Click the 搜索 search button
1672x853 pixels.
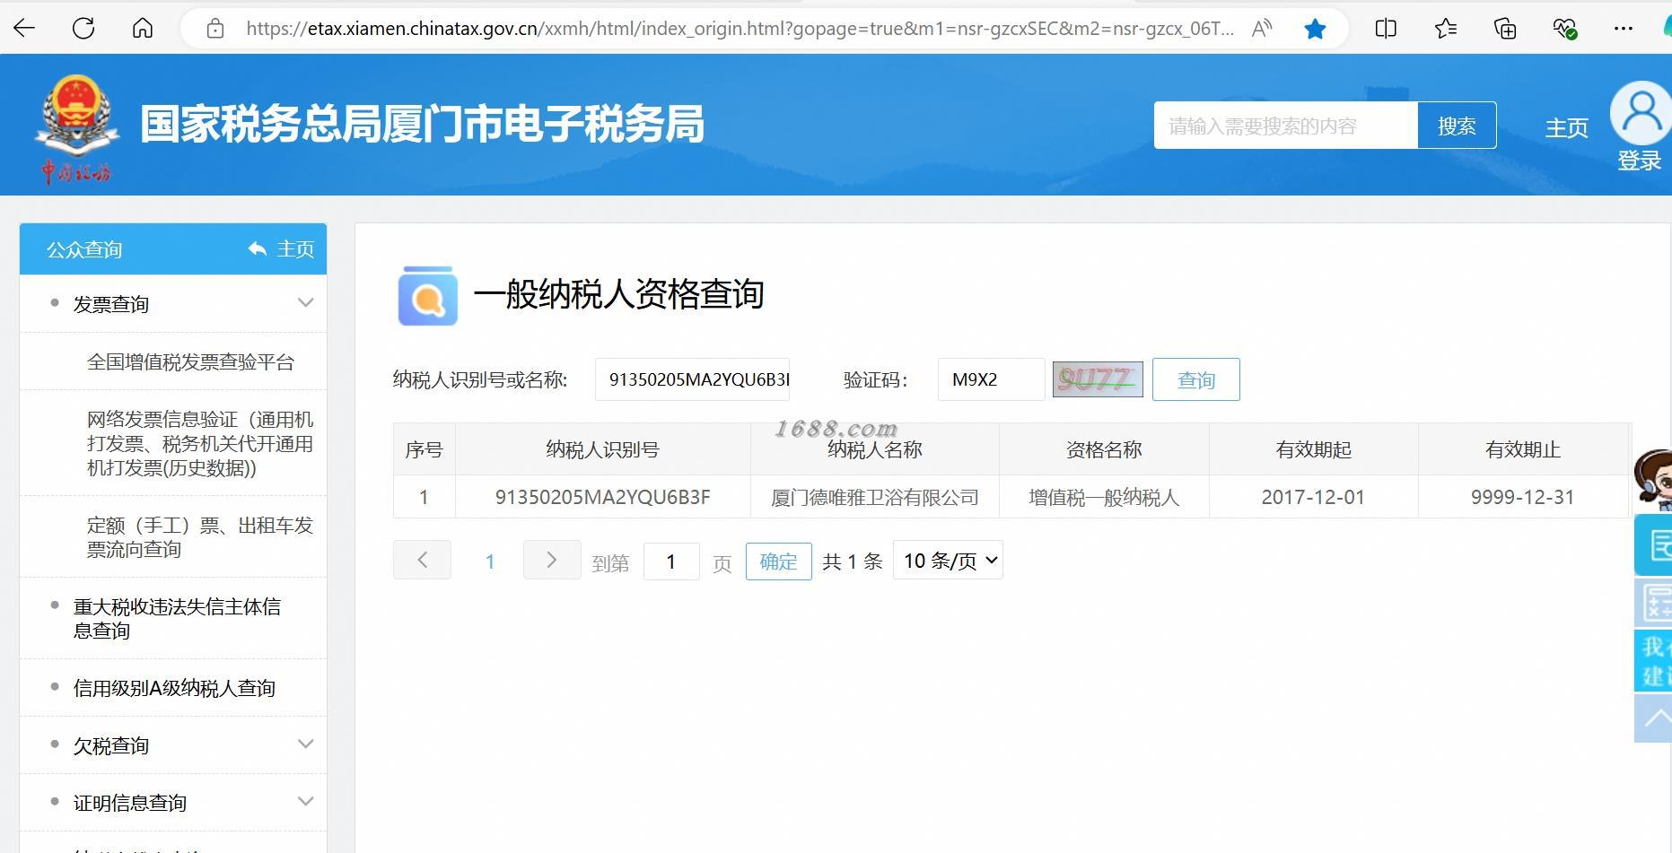pyautogui.click(x=1457, y=126)
